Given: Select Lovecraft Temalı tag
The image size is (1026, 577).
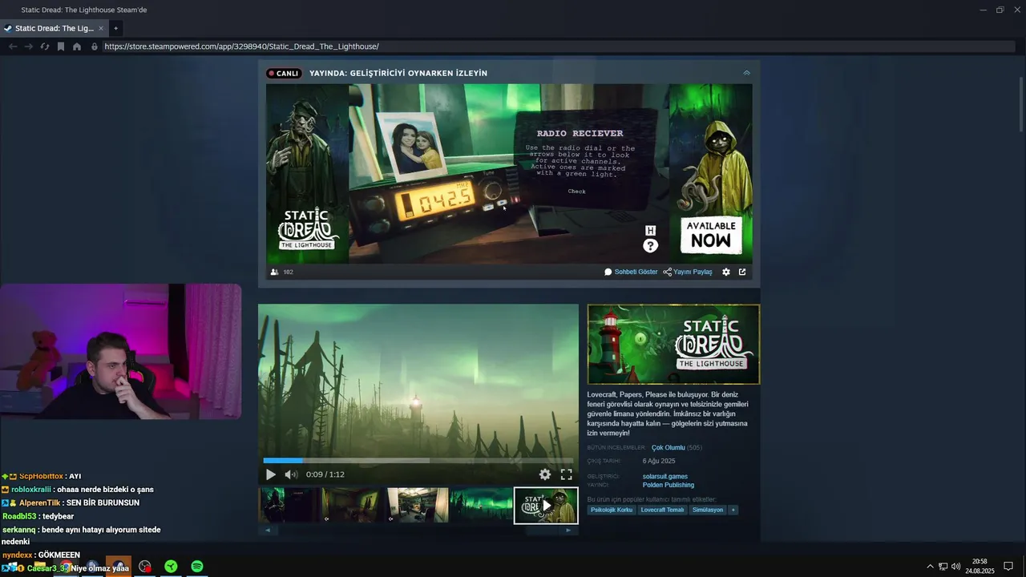Looking at the screenshot, I should point(663,510).
